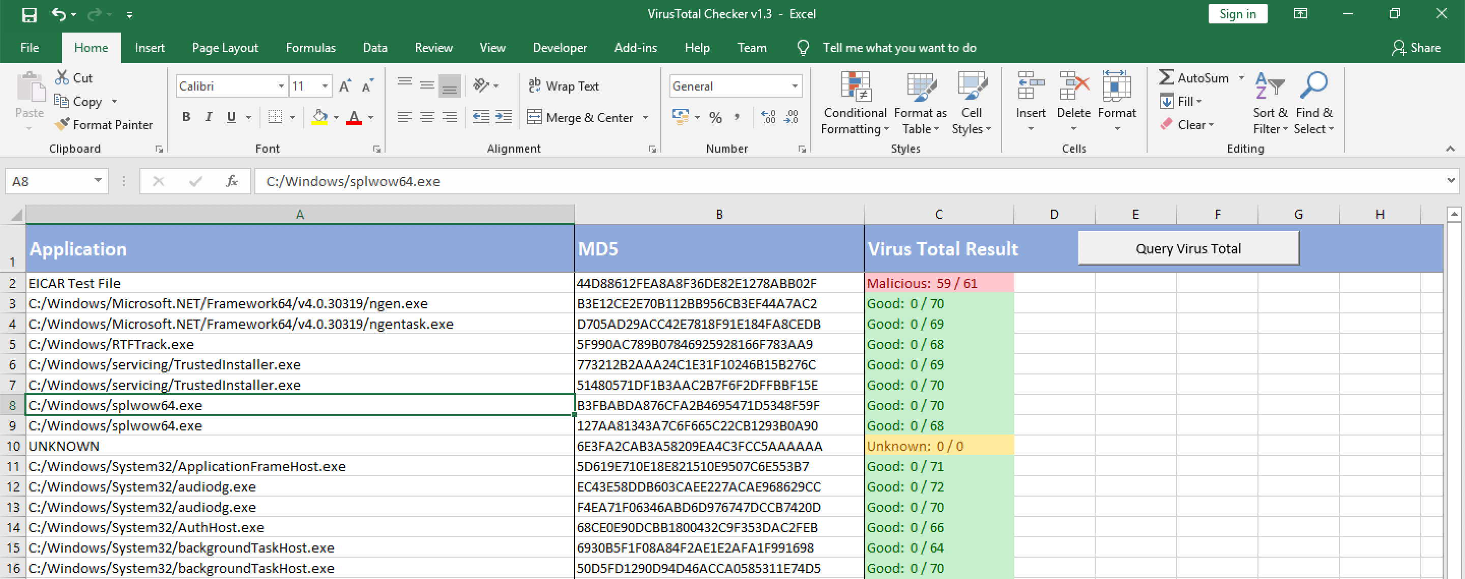Click the Undo arrow icon
The image size is (1465, 579).
[58, 14]
